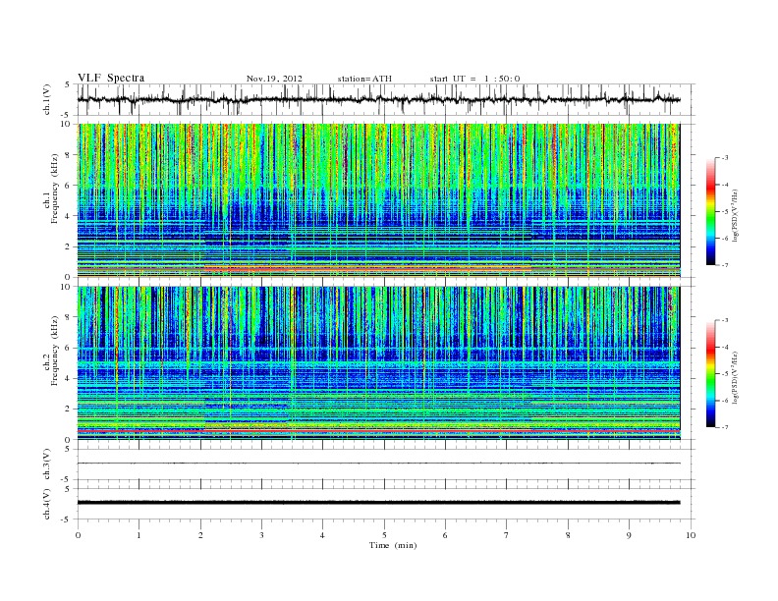Click the ch.1 "Frequency (kHz)" axis label
778x601 pixels.
coord(55,189)
